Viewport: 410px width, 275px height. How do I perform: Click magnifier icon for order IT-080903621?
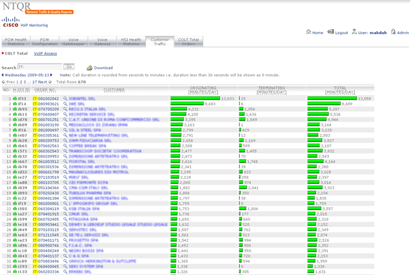[x=65, y=103]
